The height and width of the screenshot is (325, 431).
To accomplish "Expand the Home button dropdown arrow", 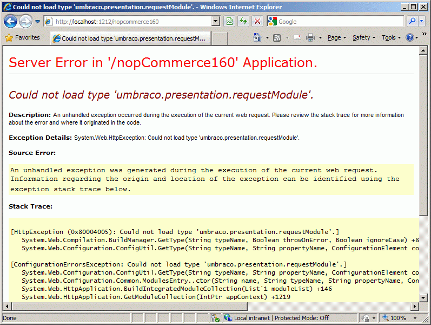I will coord(267,37).
